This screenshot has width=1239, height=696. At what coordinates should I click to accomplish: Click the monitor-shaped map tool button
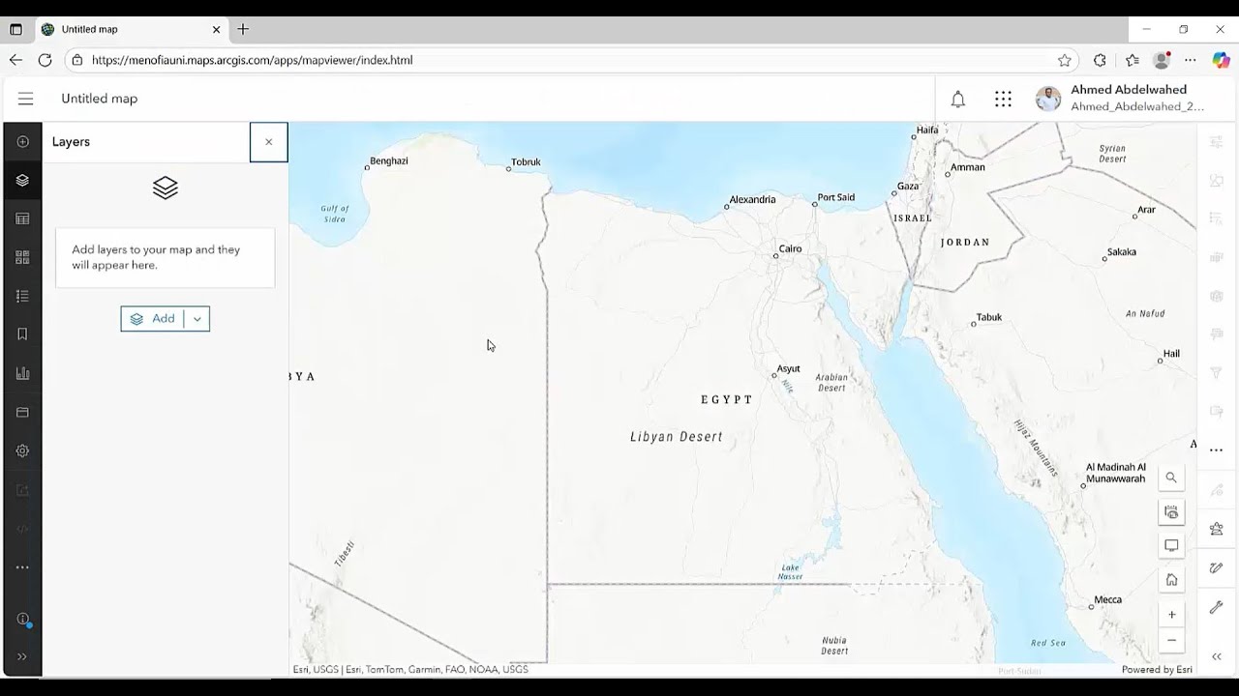click(x=1171, y=546)
